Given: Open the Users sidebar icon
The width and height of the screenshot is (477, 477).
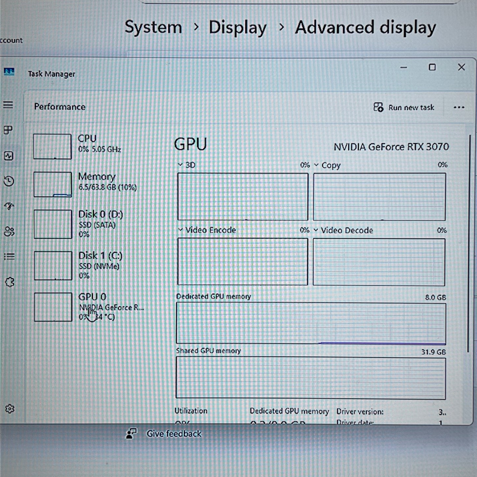Looking at the screenshot, I should [9, 231].
